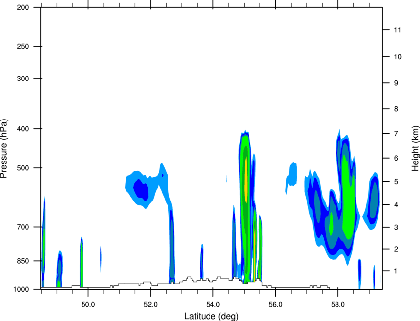Click the '6' height axis label
Screen dimensions: 420x321
point(396,158)
